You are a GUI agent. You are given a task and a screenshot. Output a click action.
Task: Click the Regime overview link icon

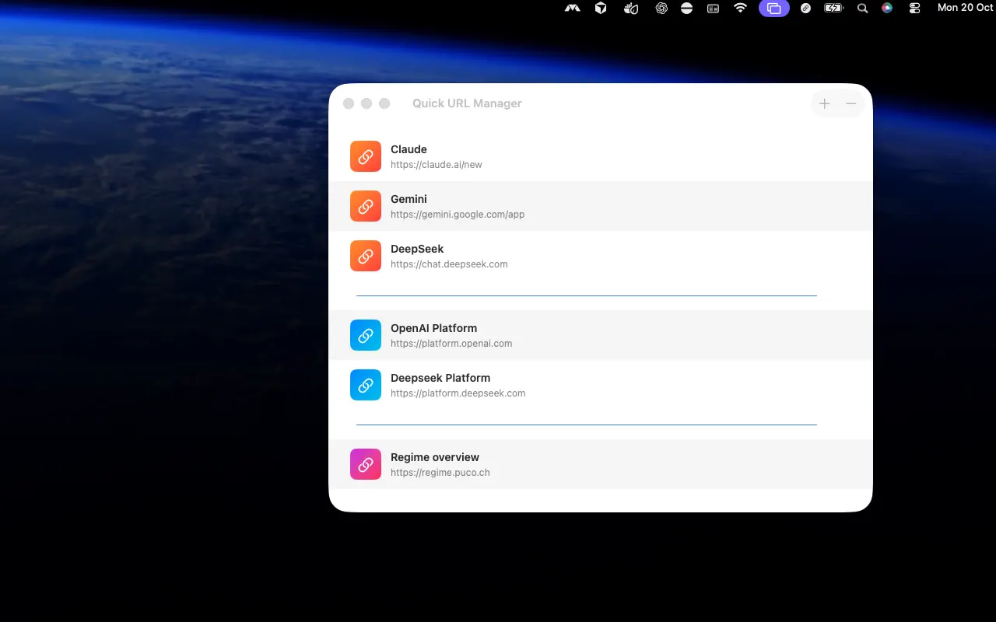[365, 464]
